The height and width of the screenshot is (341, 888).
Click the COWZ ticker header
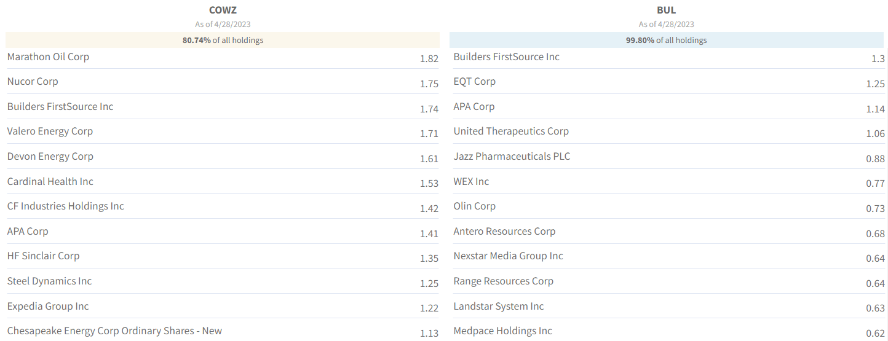pos(223,10)
